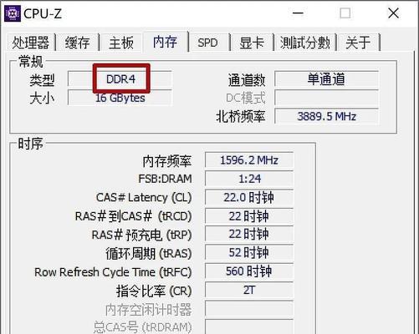Go to the 測試分數 tab
This screenshot has width=419, height=334.
click(x=305, y=43)
